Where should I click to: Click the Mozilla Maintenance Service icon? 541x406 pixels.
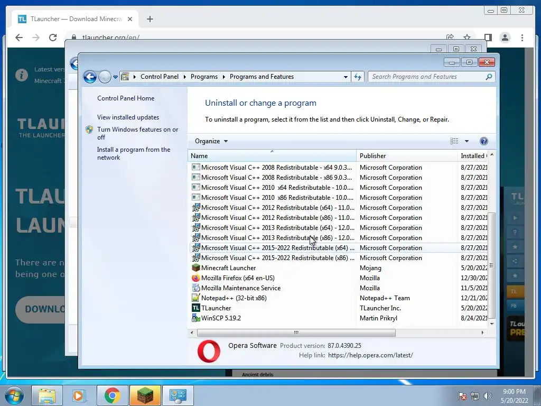tap(195, 288)
